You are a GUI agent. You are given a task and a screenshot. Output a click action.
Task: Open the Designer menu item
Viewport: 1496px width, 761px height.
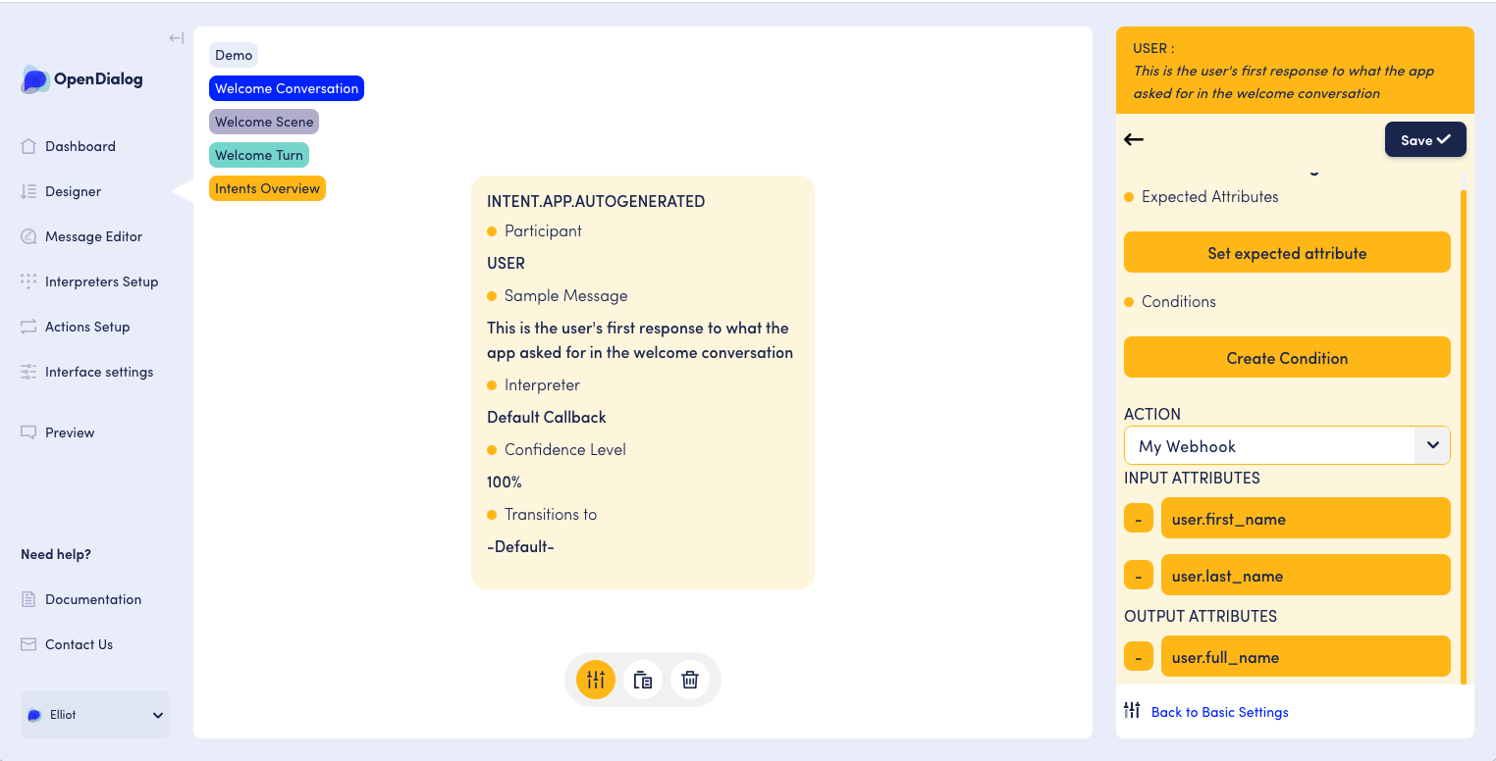click(73, 191)
